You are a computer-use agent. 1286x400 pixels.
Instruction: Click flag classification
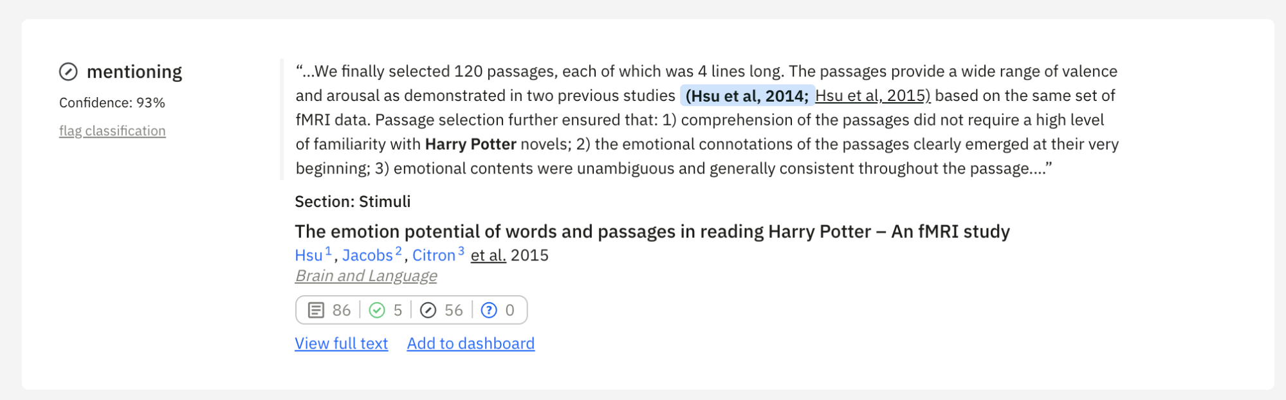(112, 131)
